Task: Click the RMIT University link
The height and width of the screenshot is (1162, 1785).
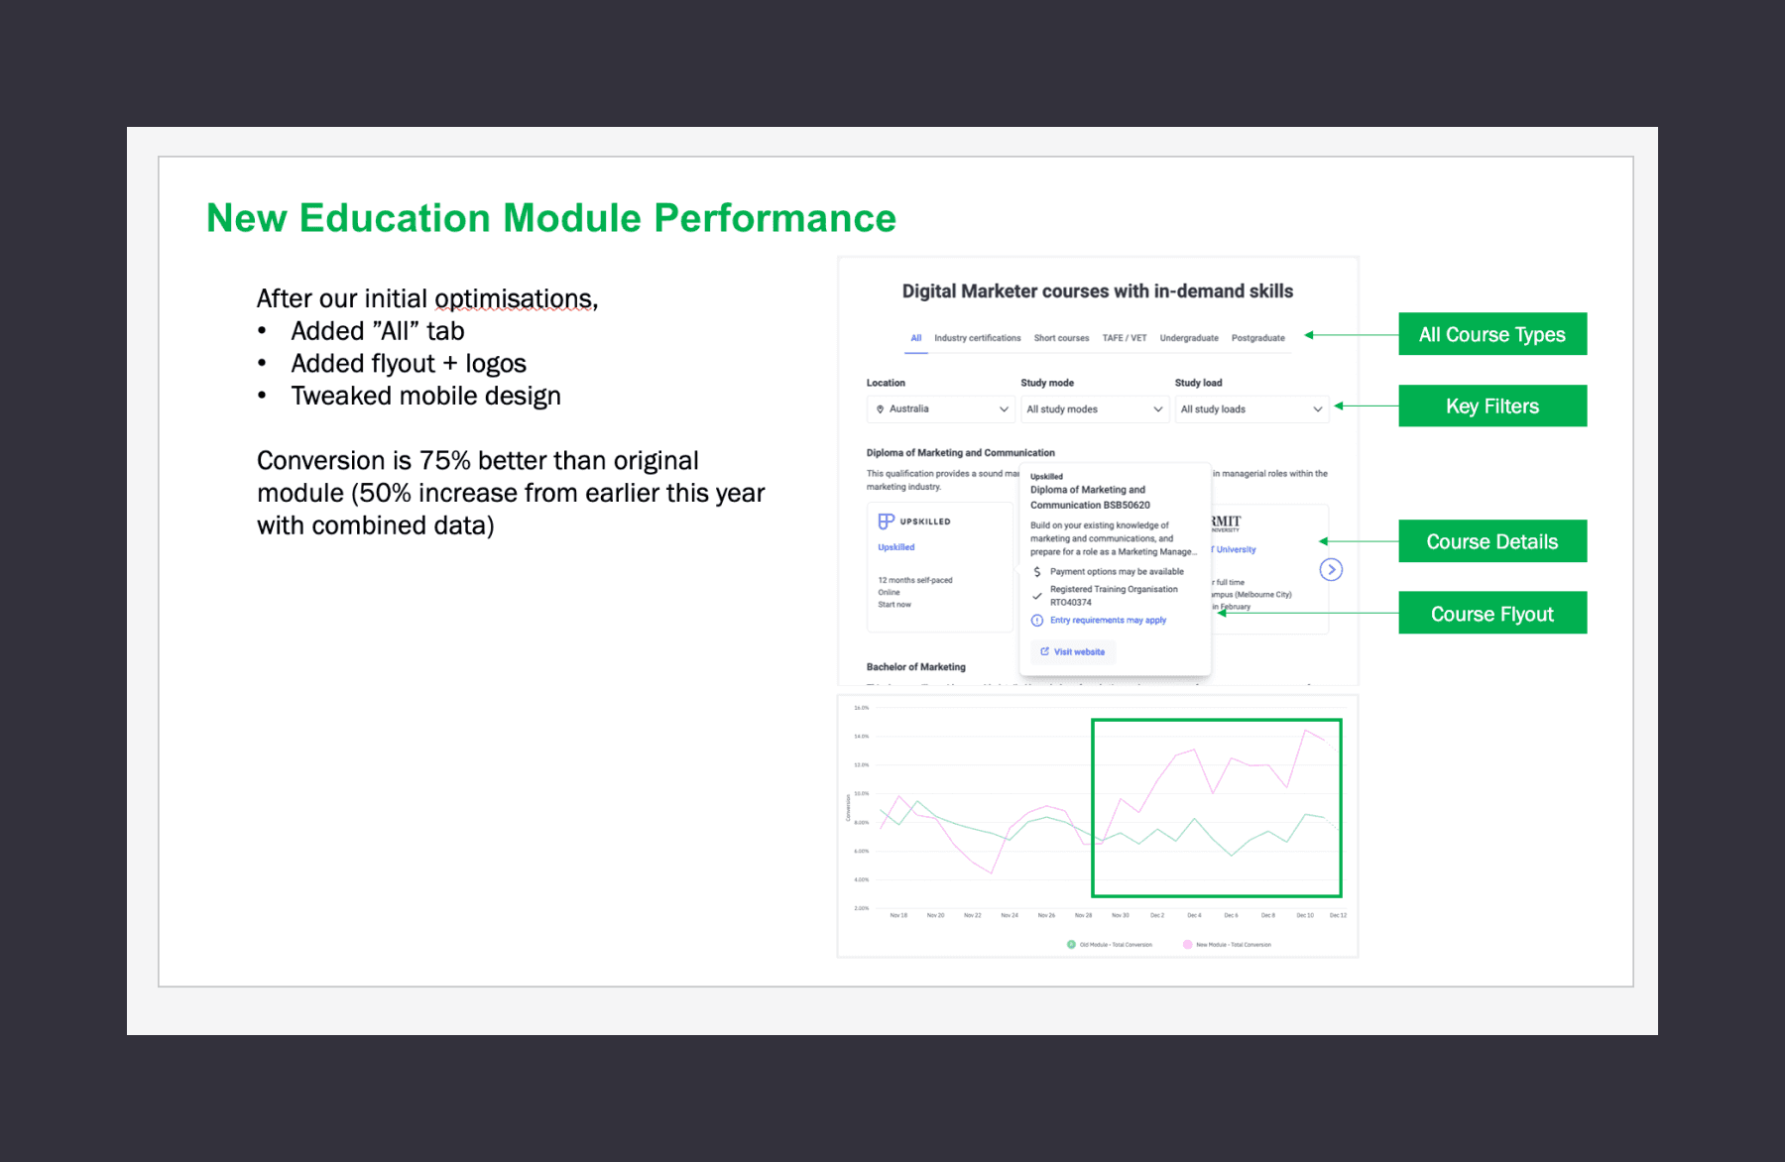Action: point(1233,549)
